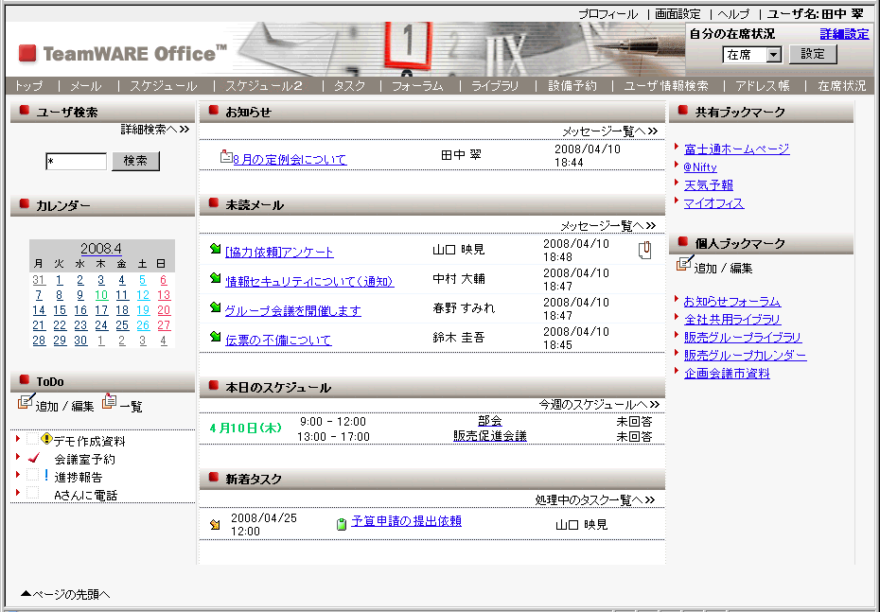Click the ToDo 追加/編集 pencil icon
This screenshot has width=880, height=612.
26,401
